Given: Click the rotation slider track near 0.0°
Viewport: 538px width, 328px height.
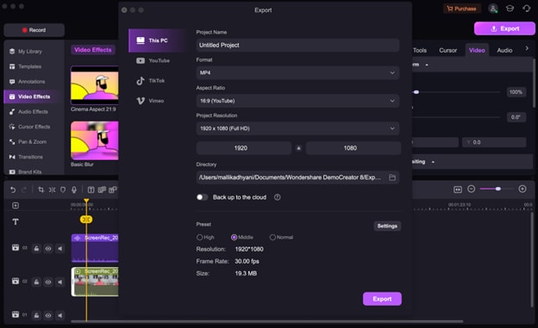Looking at the screenshot, I should (x=456, y=117).
